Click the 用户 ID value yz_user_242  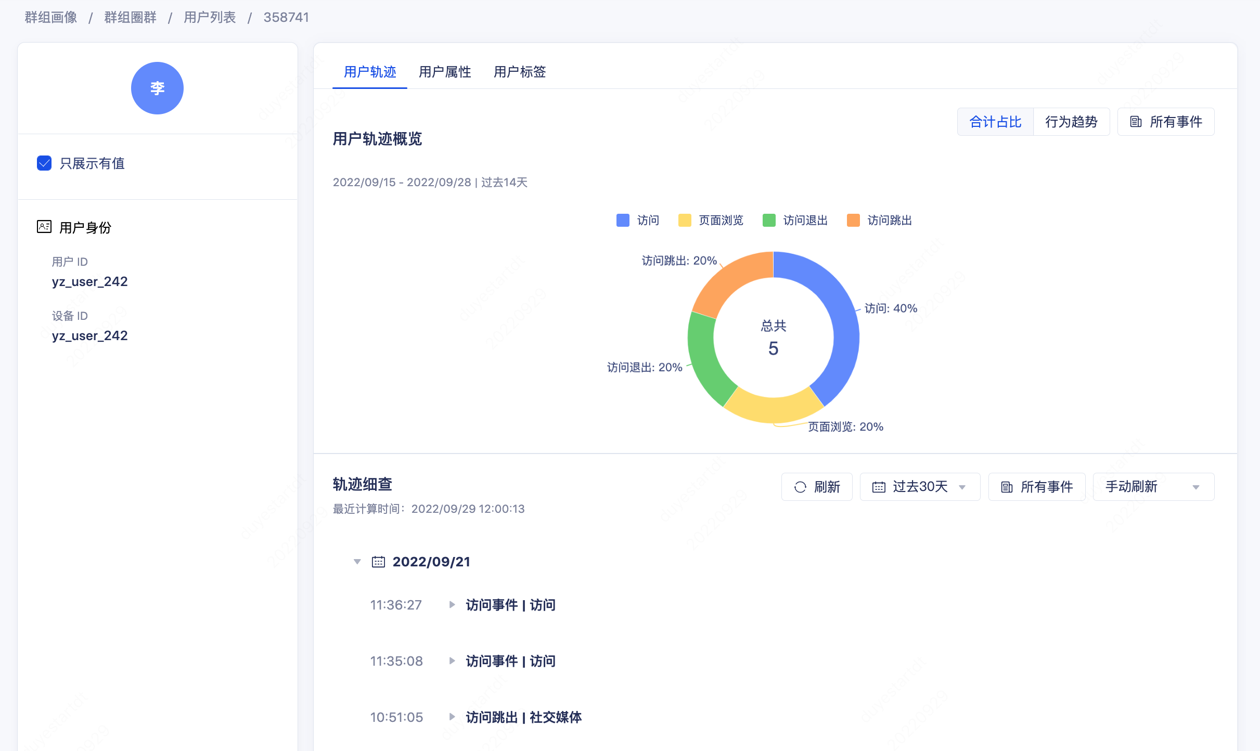click(89, 281)
